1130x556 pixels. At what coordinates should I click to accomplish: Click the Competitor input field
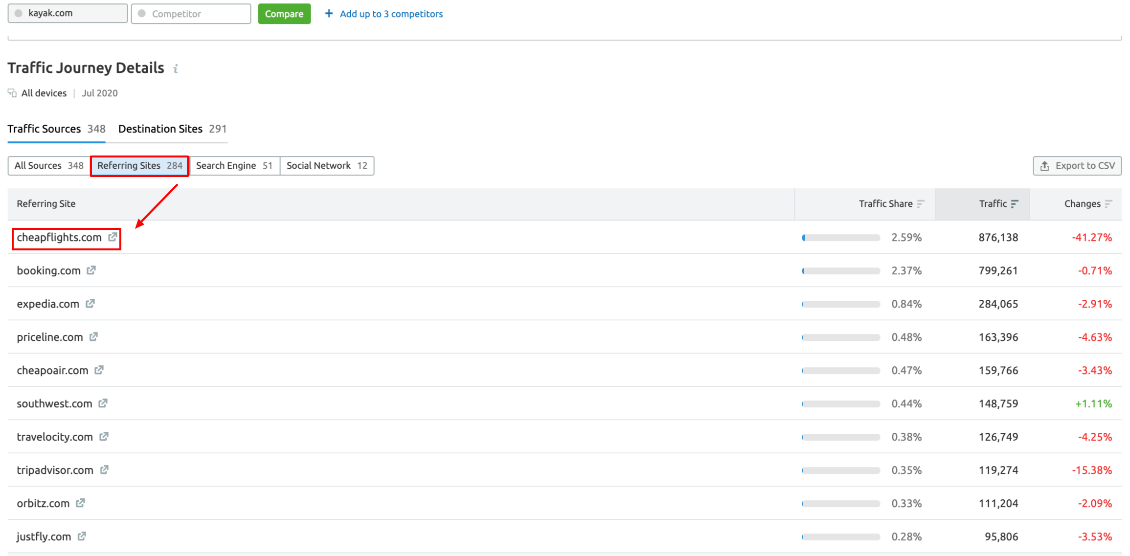191,13
